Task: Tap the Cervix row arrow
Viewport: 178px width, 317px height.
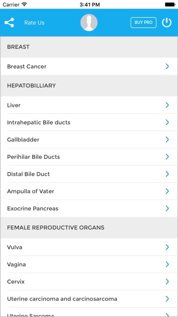Action: click(167, 281)
